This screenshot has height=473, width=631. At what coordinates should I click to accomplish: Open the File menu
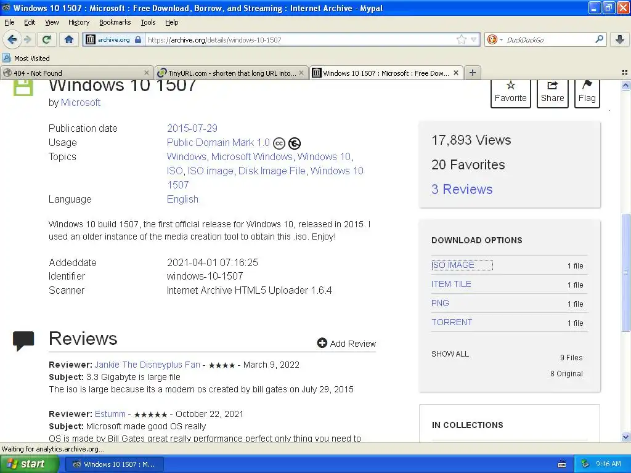(x=9, y=22)
